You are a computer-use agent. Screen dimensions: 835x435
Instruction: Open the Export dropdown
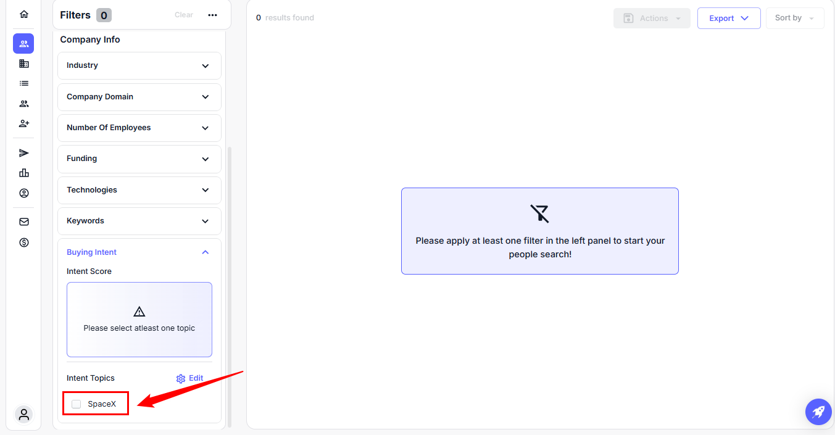[729, 19]
